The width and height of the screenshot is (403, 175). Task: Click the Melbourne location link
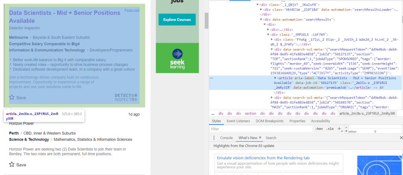click(x=19, y=37)
